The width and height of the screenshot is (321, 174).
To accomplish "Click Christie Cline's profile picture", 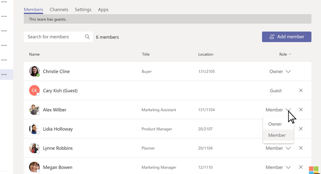I will coord(34,71).
